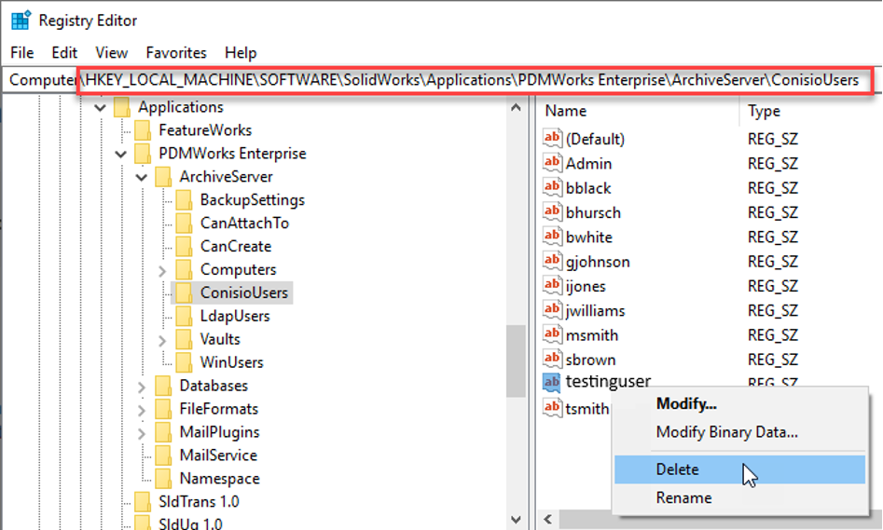This screenshot has width=883, height=530.
Task: Expand the Databases tree node
Action: tap(142, 386)
